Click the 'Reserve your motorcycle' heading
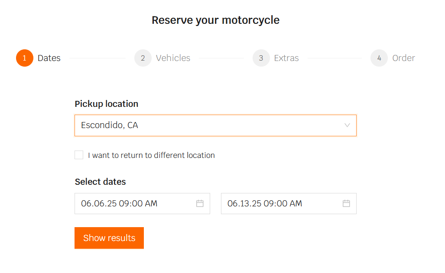445x273 pixels. (x=215, y=20)
